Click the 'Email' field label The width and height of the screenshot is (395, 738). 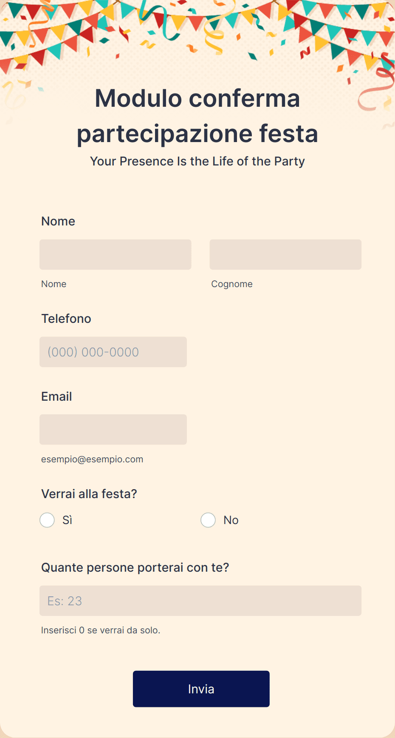[56, 396]
